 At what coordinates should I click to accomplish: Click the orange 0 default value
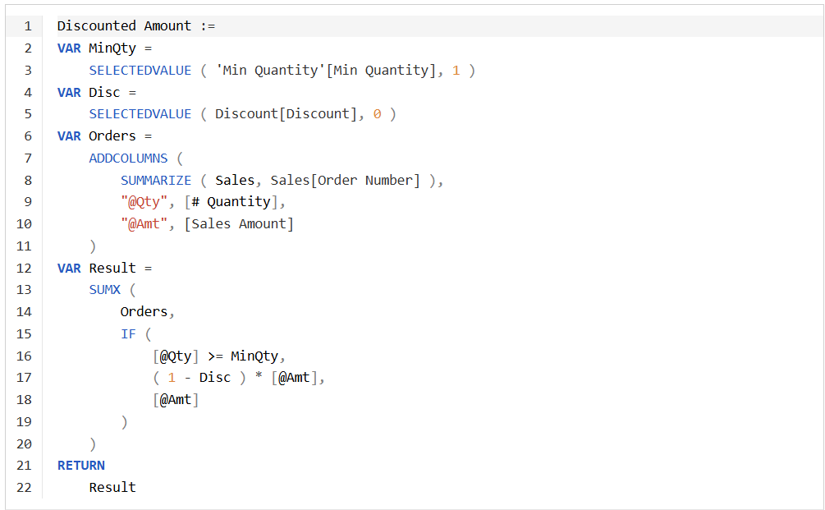pos(378,113)
